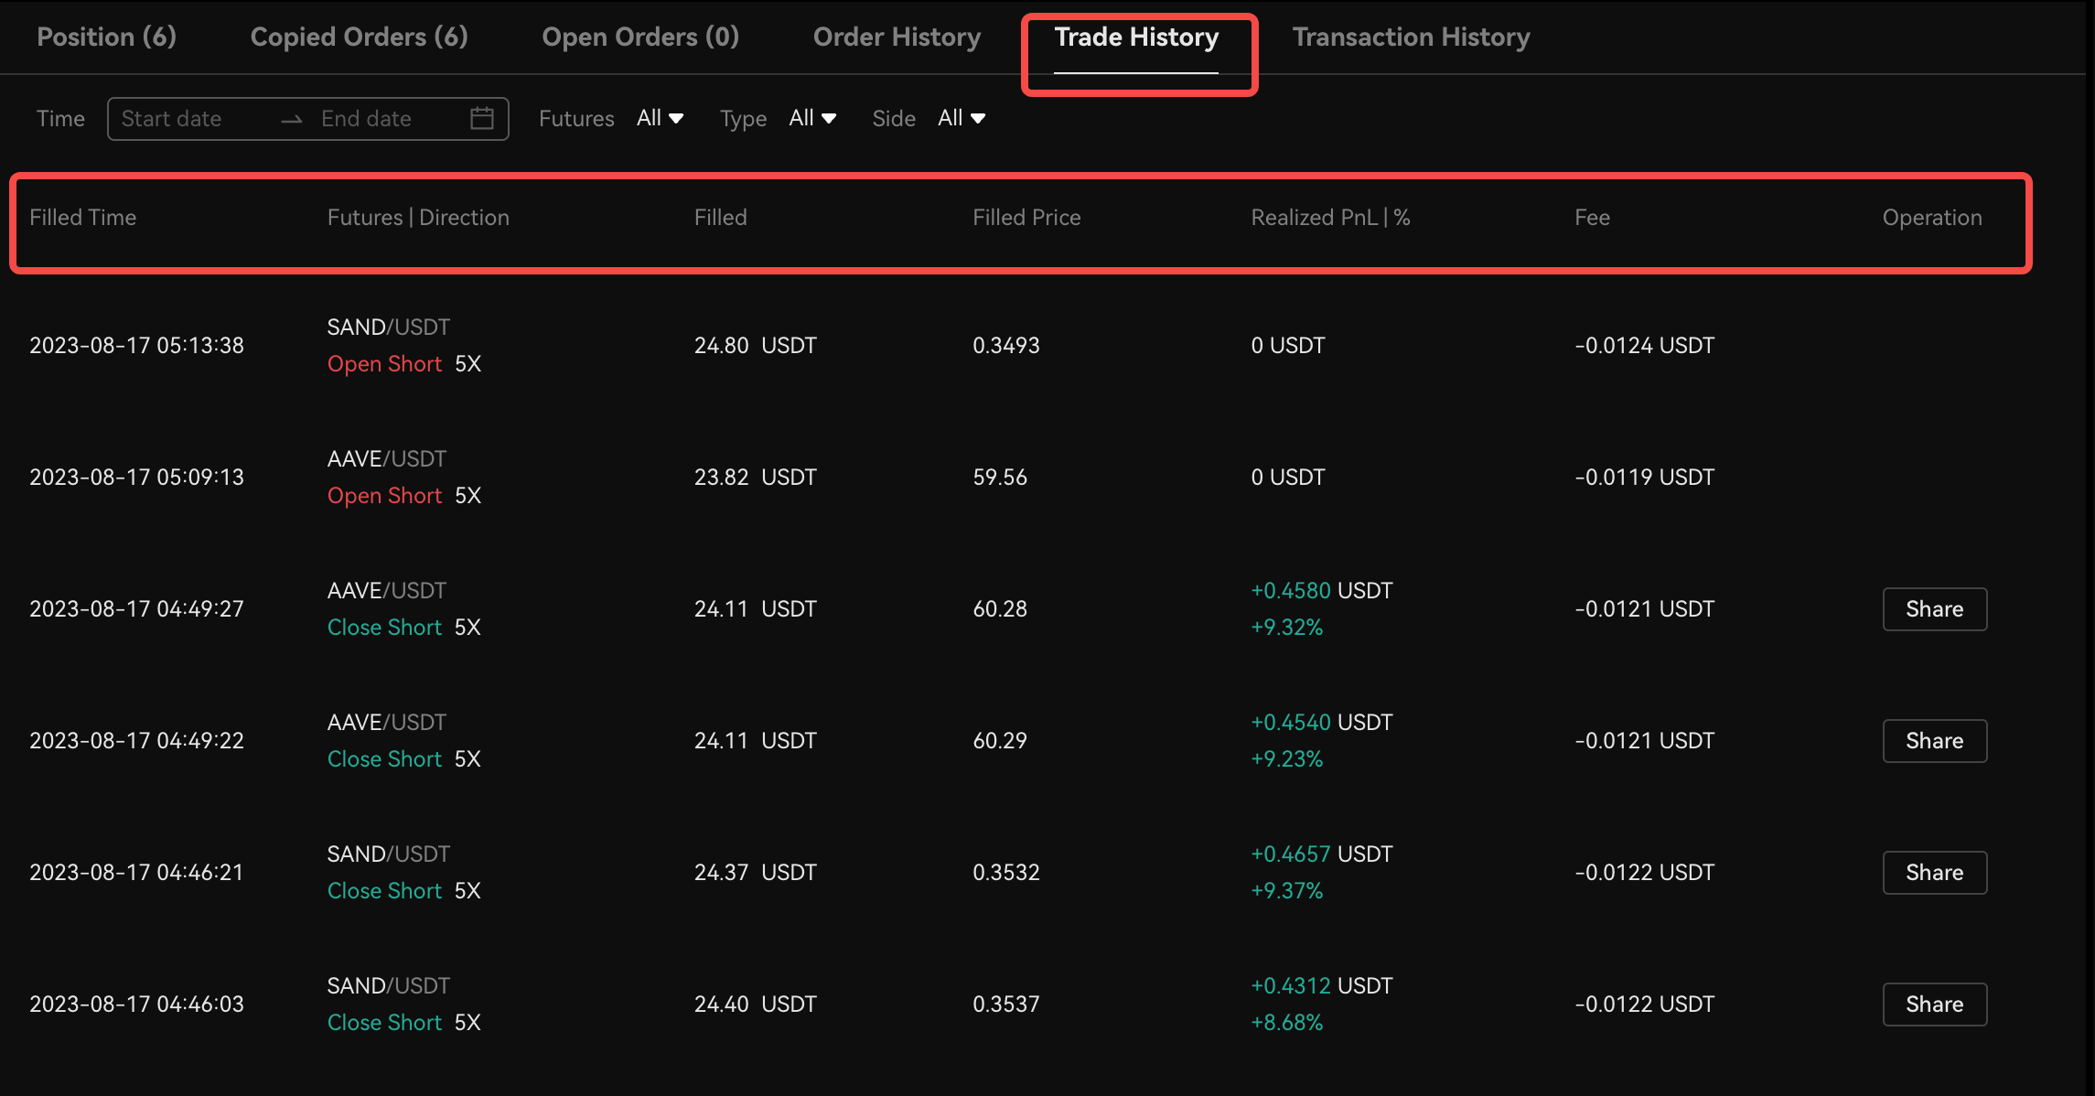Image resolution: width=2095 pixels, height=1096 pixels.
Task: Switch to the Position (6) tab
Action: (106, 37)
